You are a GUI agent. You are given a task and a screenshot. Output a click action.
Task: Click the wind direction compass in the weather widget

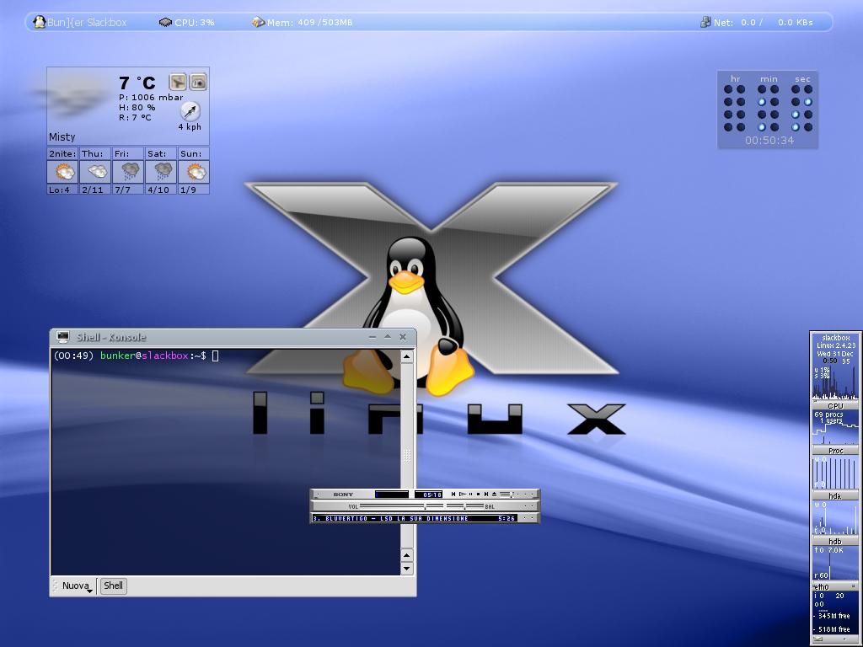(190, 111)
